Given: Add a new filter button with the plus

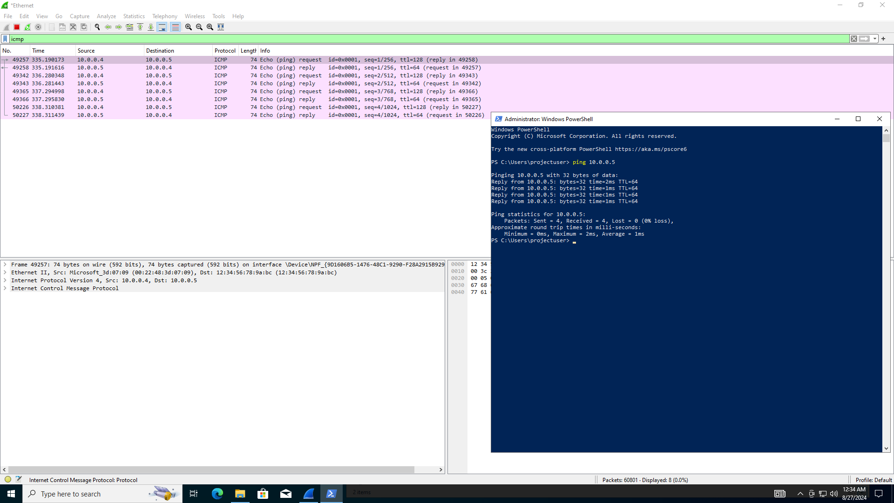Looking at the screenshot, I should click(883, 39).
